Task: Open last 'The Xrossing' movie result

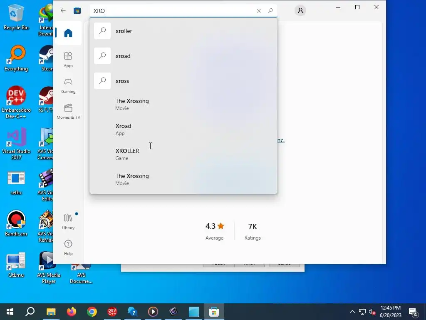Action: (x=183, y=179)
